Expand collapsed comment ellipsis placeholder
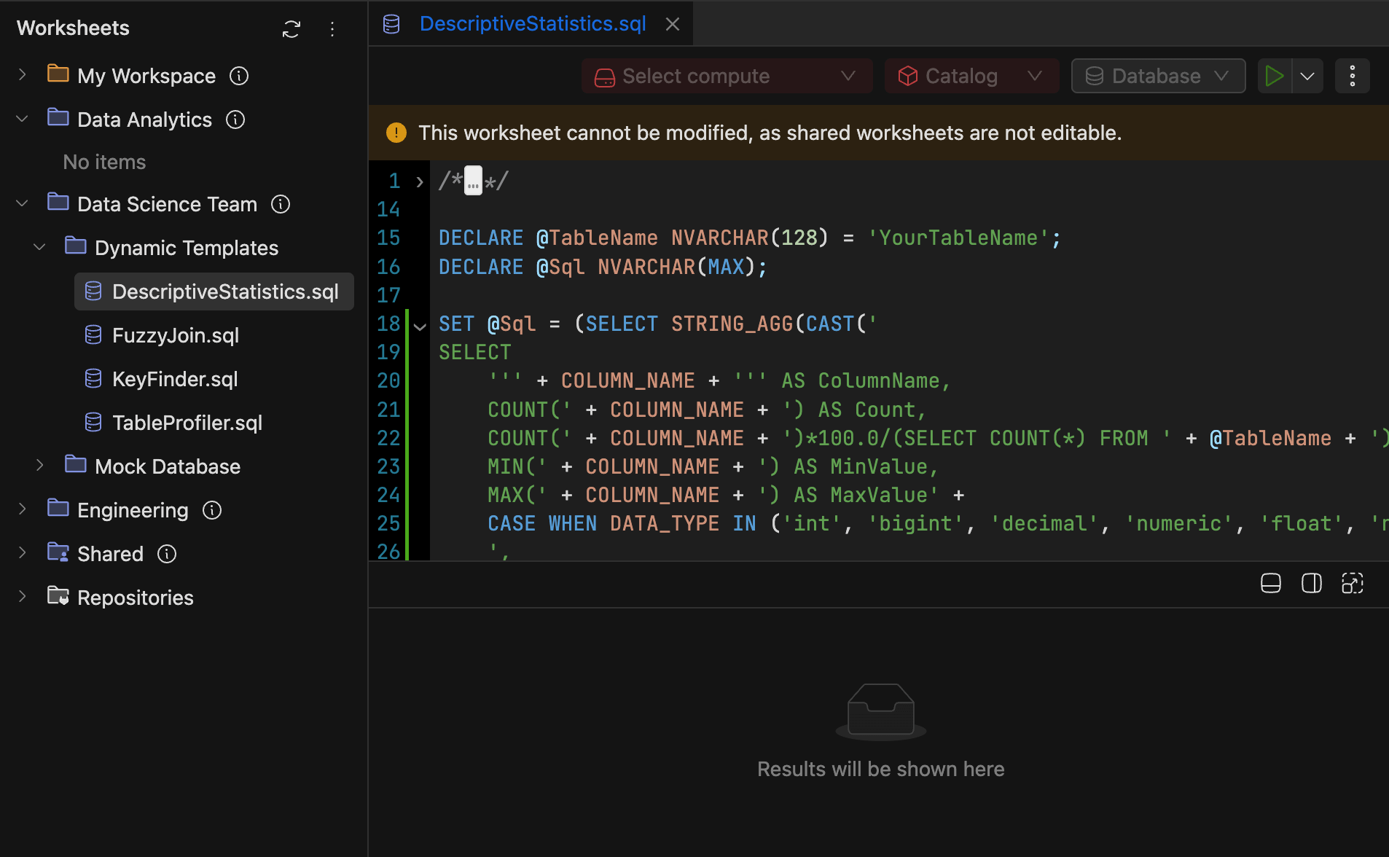Screen dimensions: 1389x857 coord(474,181)
